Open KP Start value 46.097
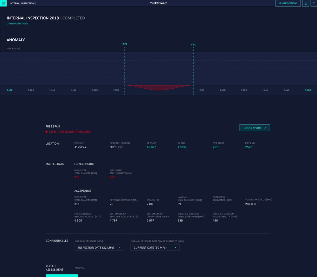Viewport: 317px width, 277px height. click(151, 147)
